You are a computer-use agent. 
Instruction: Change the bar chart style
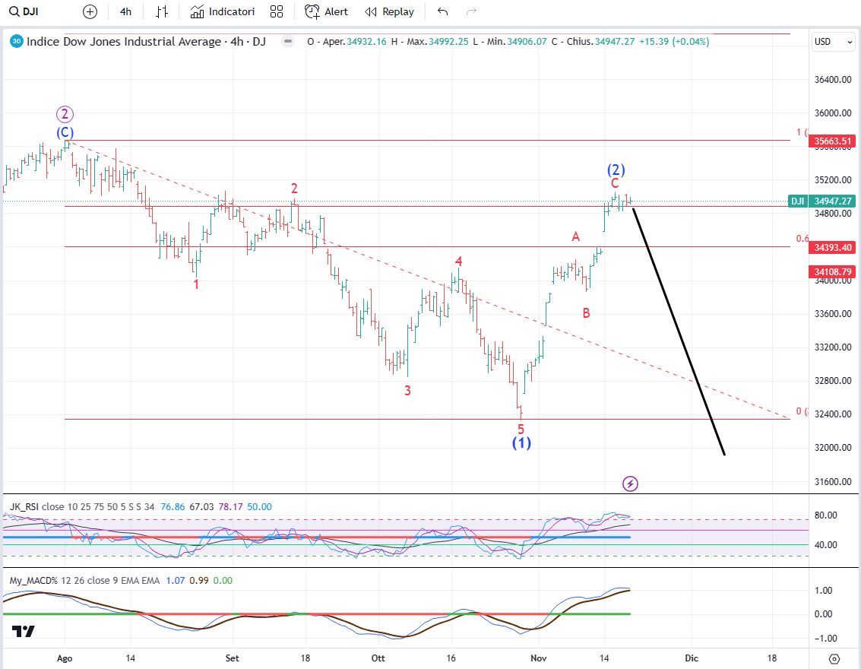[162, 11]
